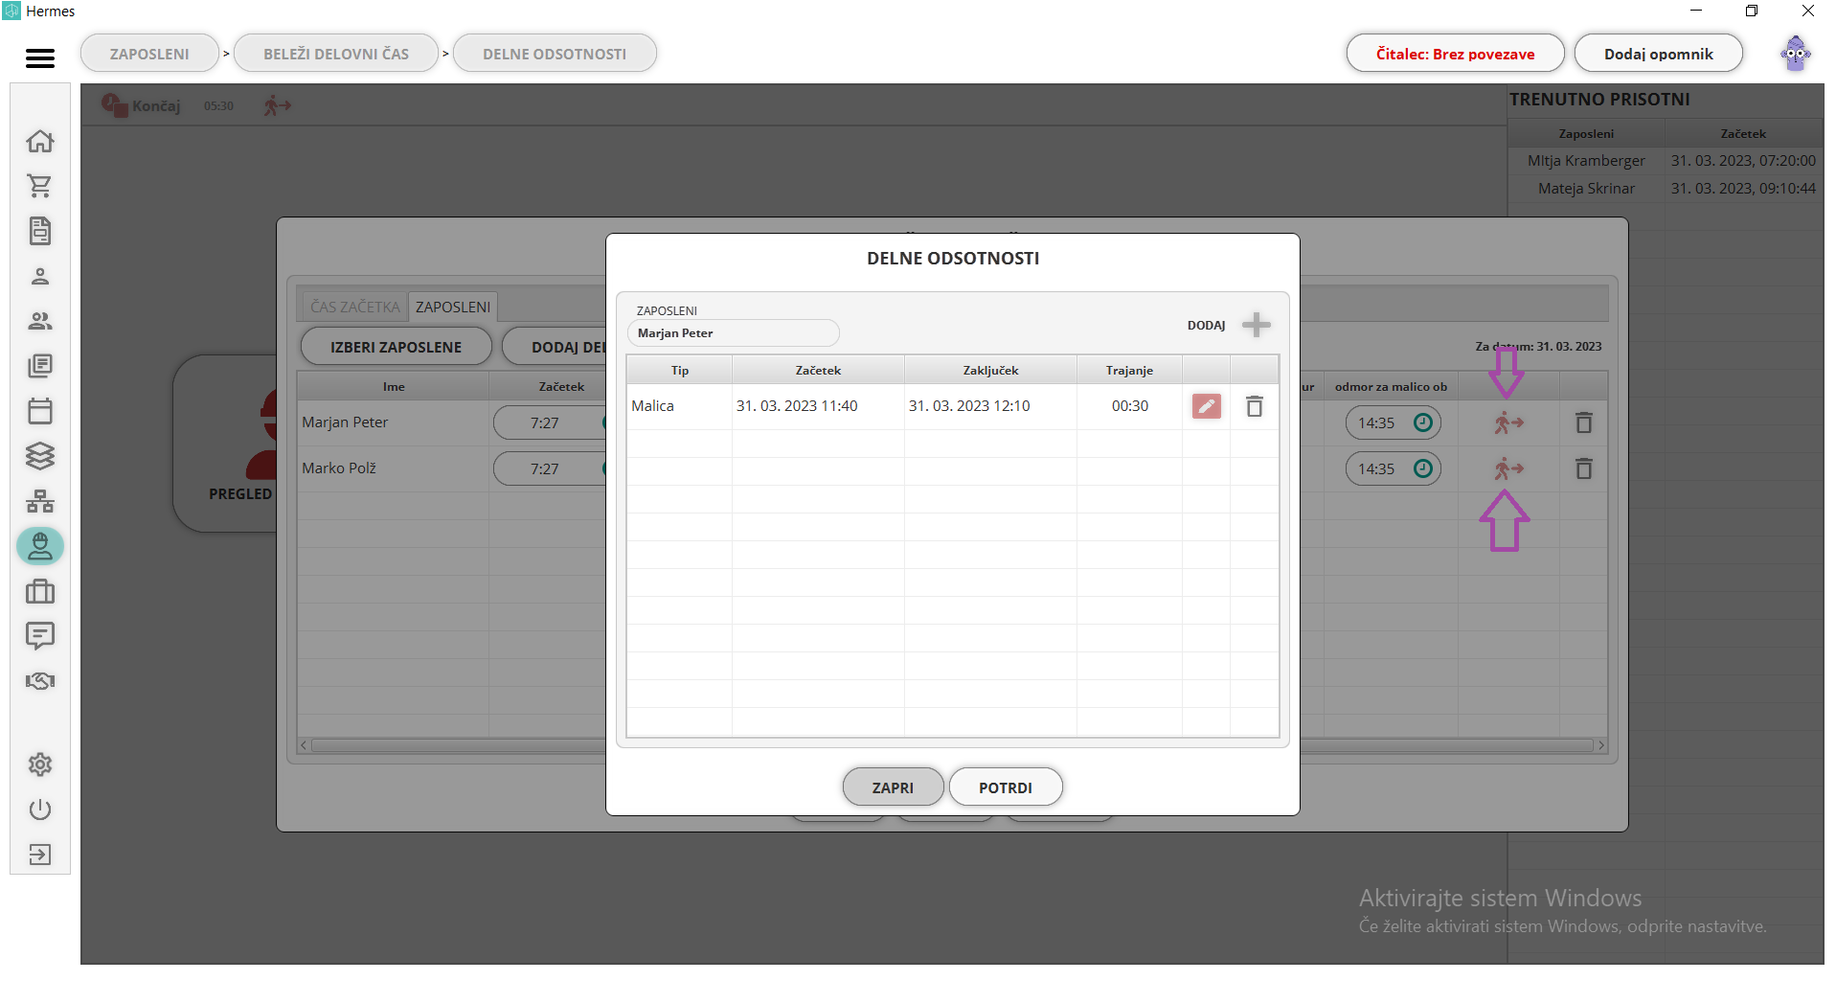Click DELNE ODSOTNOSTI breadcrumb

point(555,54)
